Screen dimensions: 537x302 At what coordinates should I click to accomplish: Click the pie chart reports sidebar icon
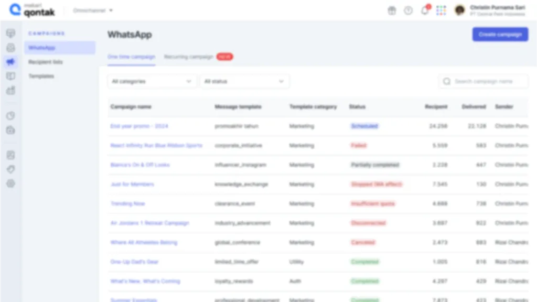[10, 116]
